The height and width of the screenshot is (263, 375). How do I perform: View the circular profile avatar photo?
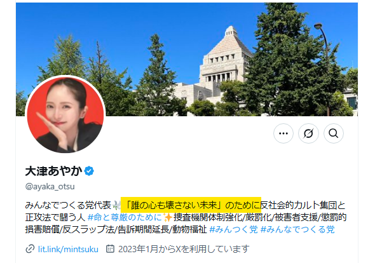[x=65, y=114]
